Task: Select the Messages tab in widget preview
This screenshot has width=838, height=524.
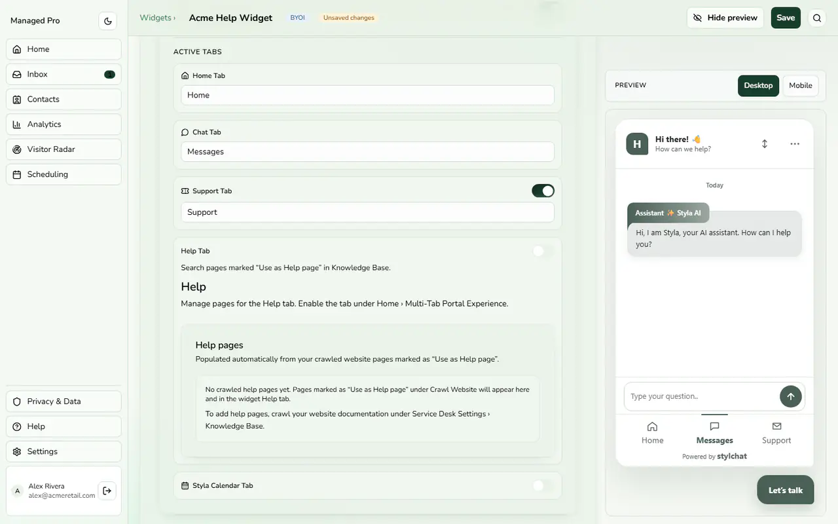Action: pyautogui.click(x=714, y=433)
